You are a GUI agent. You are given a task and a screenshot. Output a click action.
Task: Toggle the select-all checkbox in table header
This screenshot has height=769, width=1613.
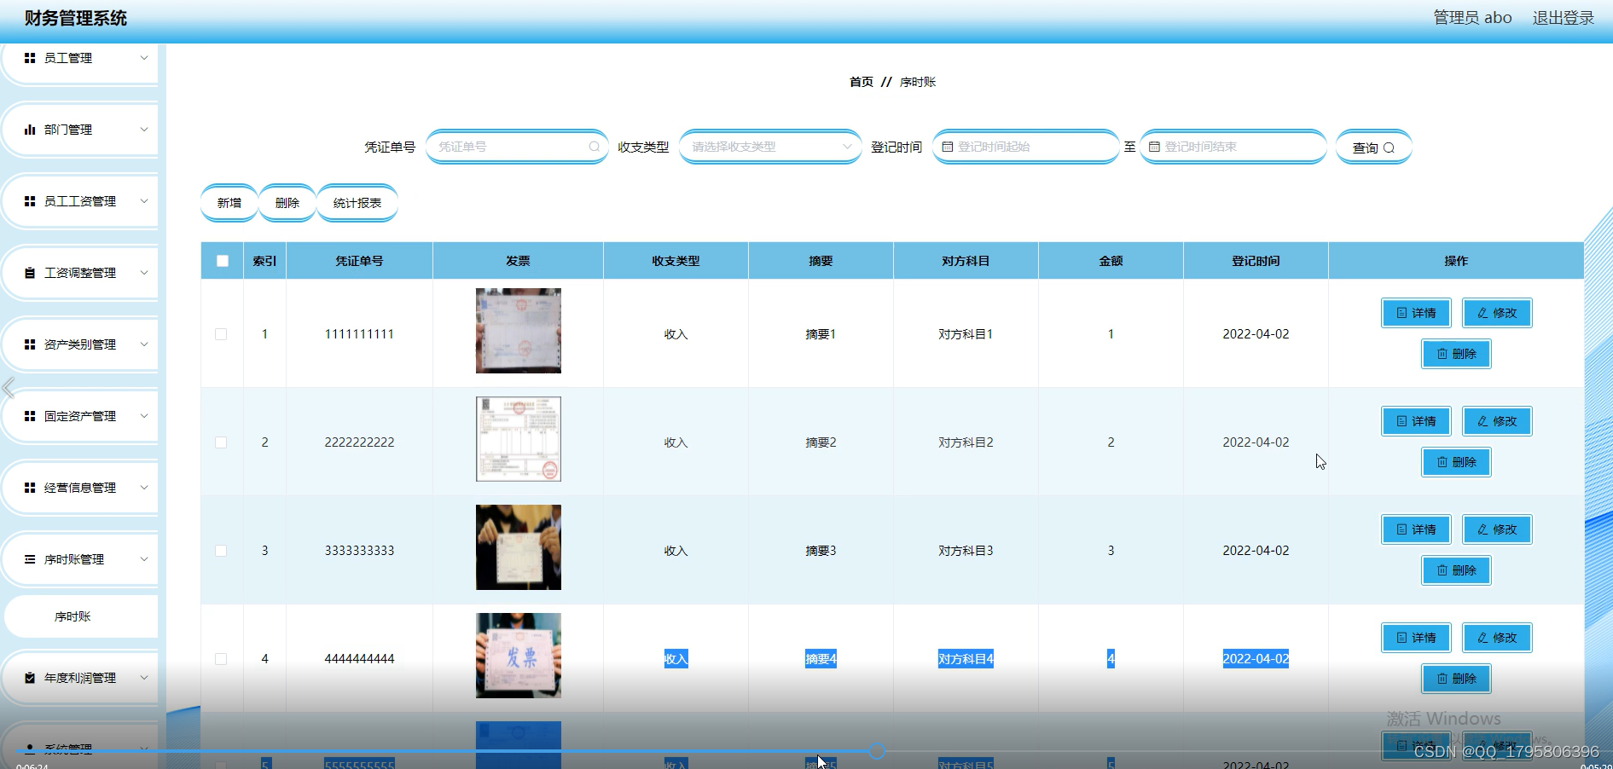pos(223,261)
